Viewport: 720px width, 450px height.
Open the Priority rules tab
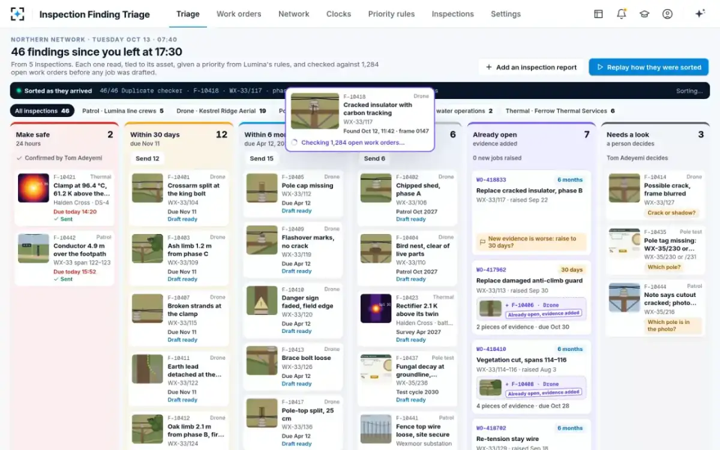pyautogui.click(x=391, y=14)
